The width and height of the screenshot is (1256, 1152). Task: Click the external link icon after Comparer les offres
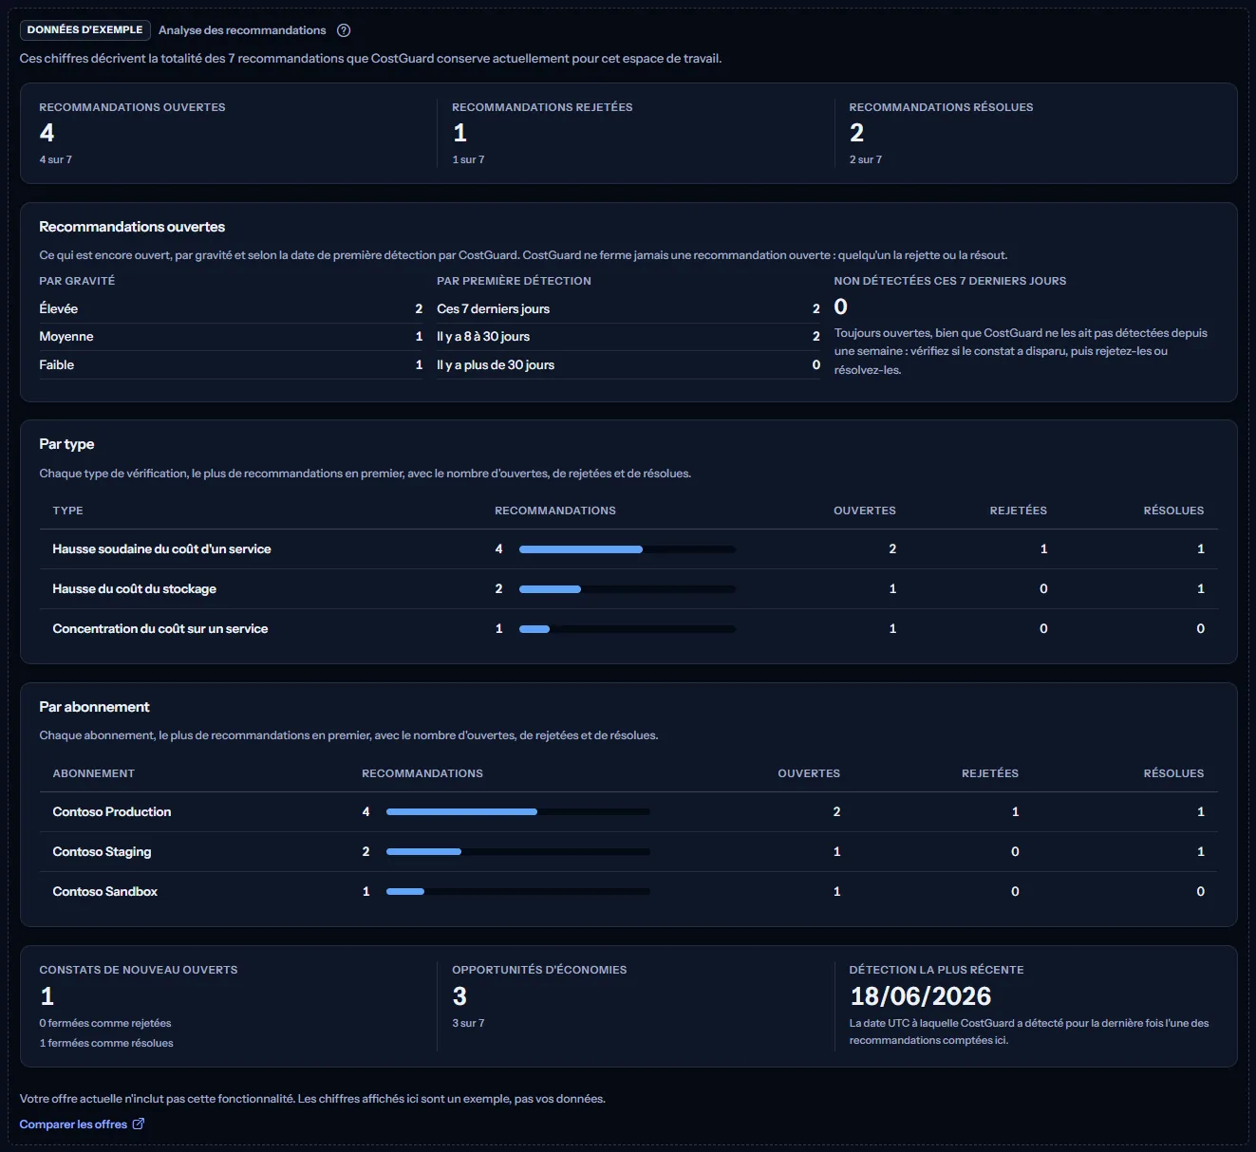[139, 1124]
